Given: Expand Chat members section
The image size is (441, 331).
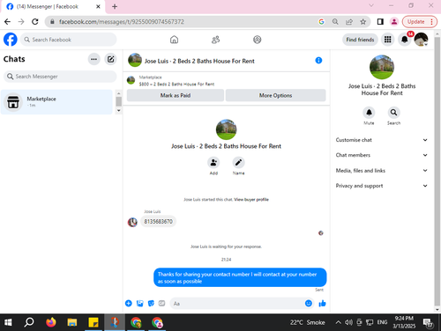Looking at the screenshot, I should pyautogui.click(x=382, y=155).
